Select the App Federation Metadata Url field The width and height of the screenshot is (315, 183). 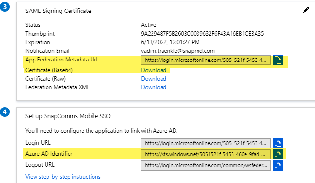tap(206, 60)
